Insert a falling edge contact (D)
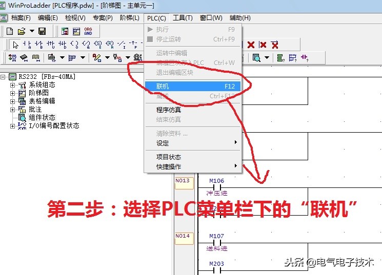This screenshot has height=275, width=382. tap(63, 45)
